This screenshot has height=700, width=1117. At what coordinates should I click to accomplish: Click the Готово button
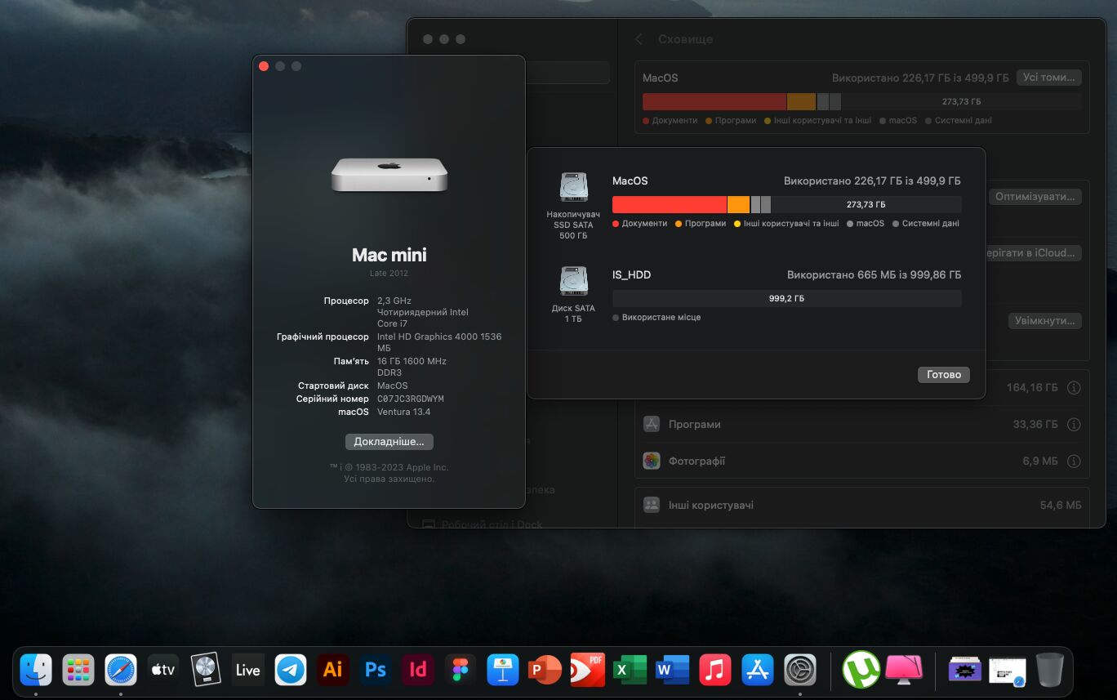tap(943, 374)
